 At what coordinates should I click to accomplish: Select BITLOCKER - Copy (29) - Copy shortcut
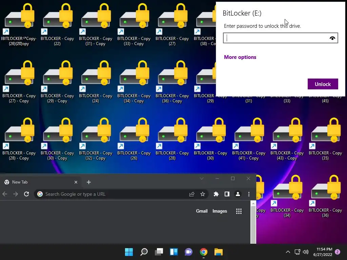pyautogui.click(x=57, y=82)
